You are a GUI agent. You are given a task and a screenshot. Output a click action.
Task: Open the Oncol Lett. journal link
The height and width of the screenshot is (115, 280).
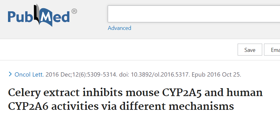click(x=29, y=74)
